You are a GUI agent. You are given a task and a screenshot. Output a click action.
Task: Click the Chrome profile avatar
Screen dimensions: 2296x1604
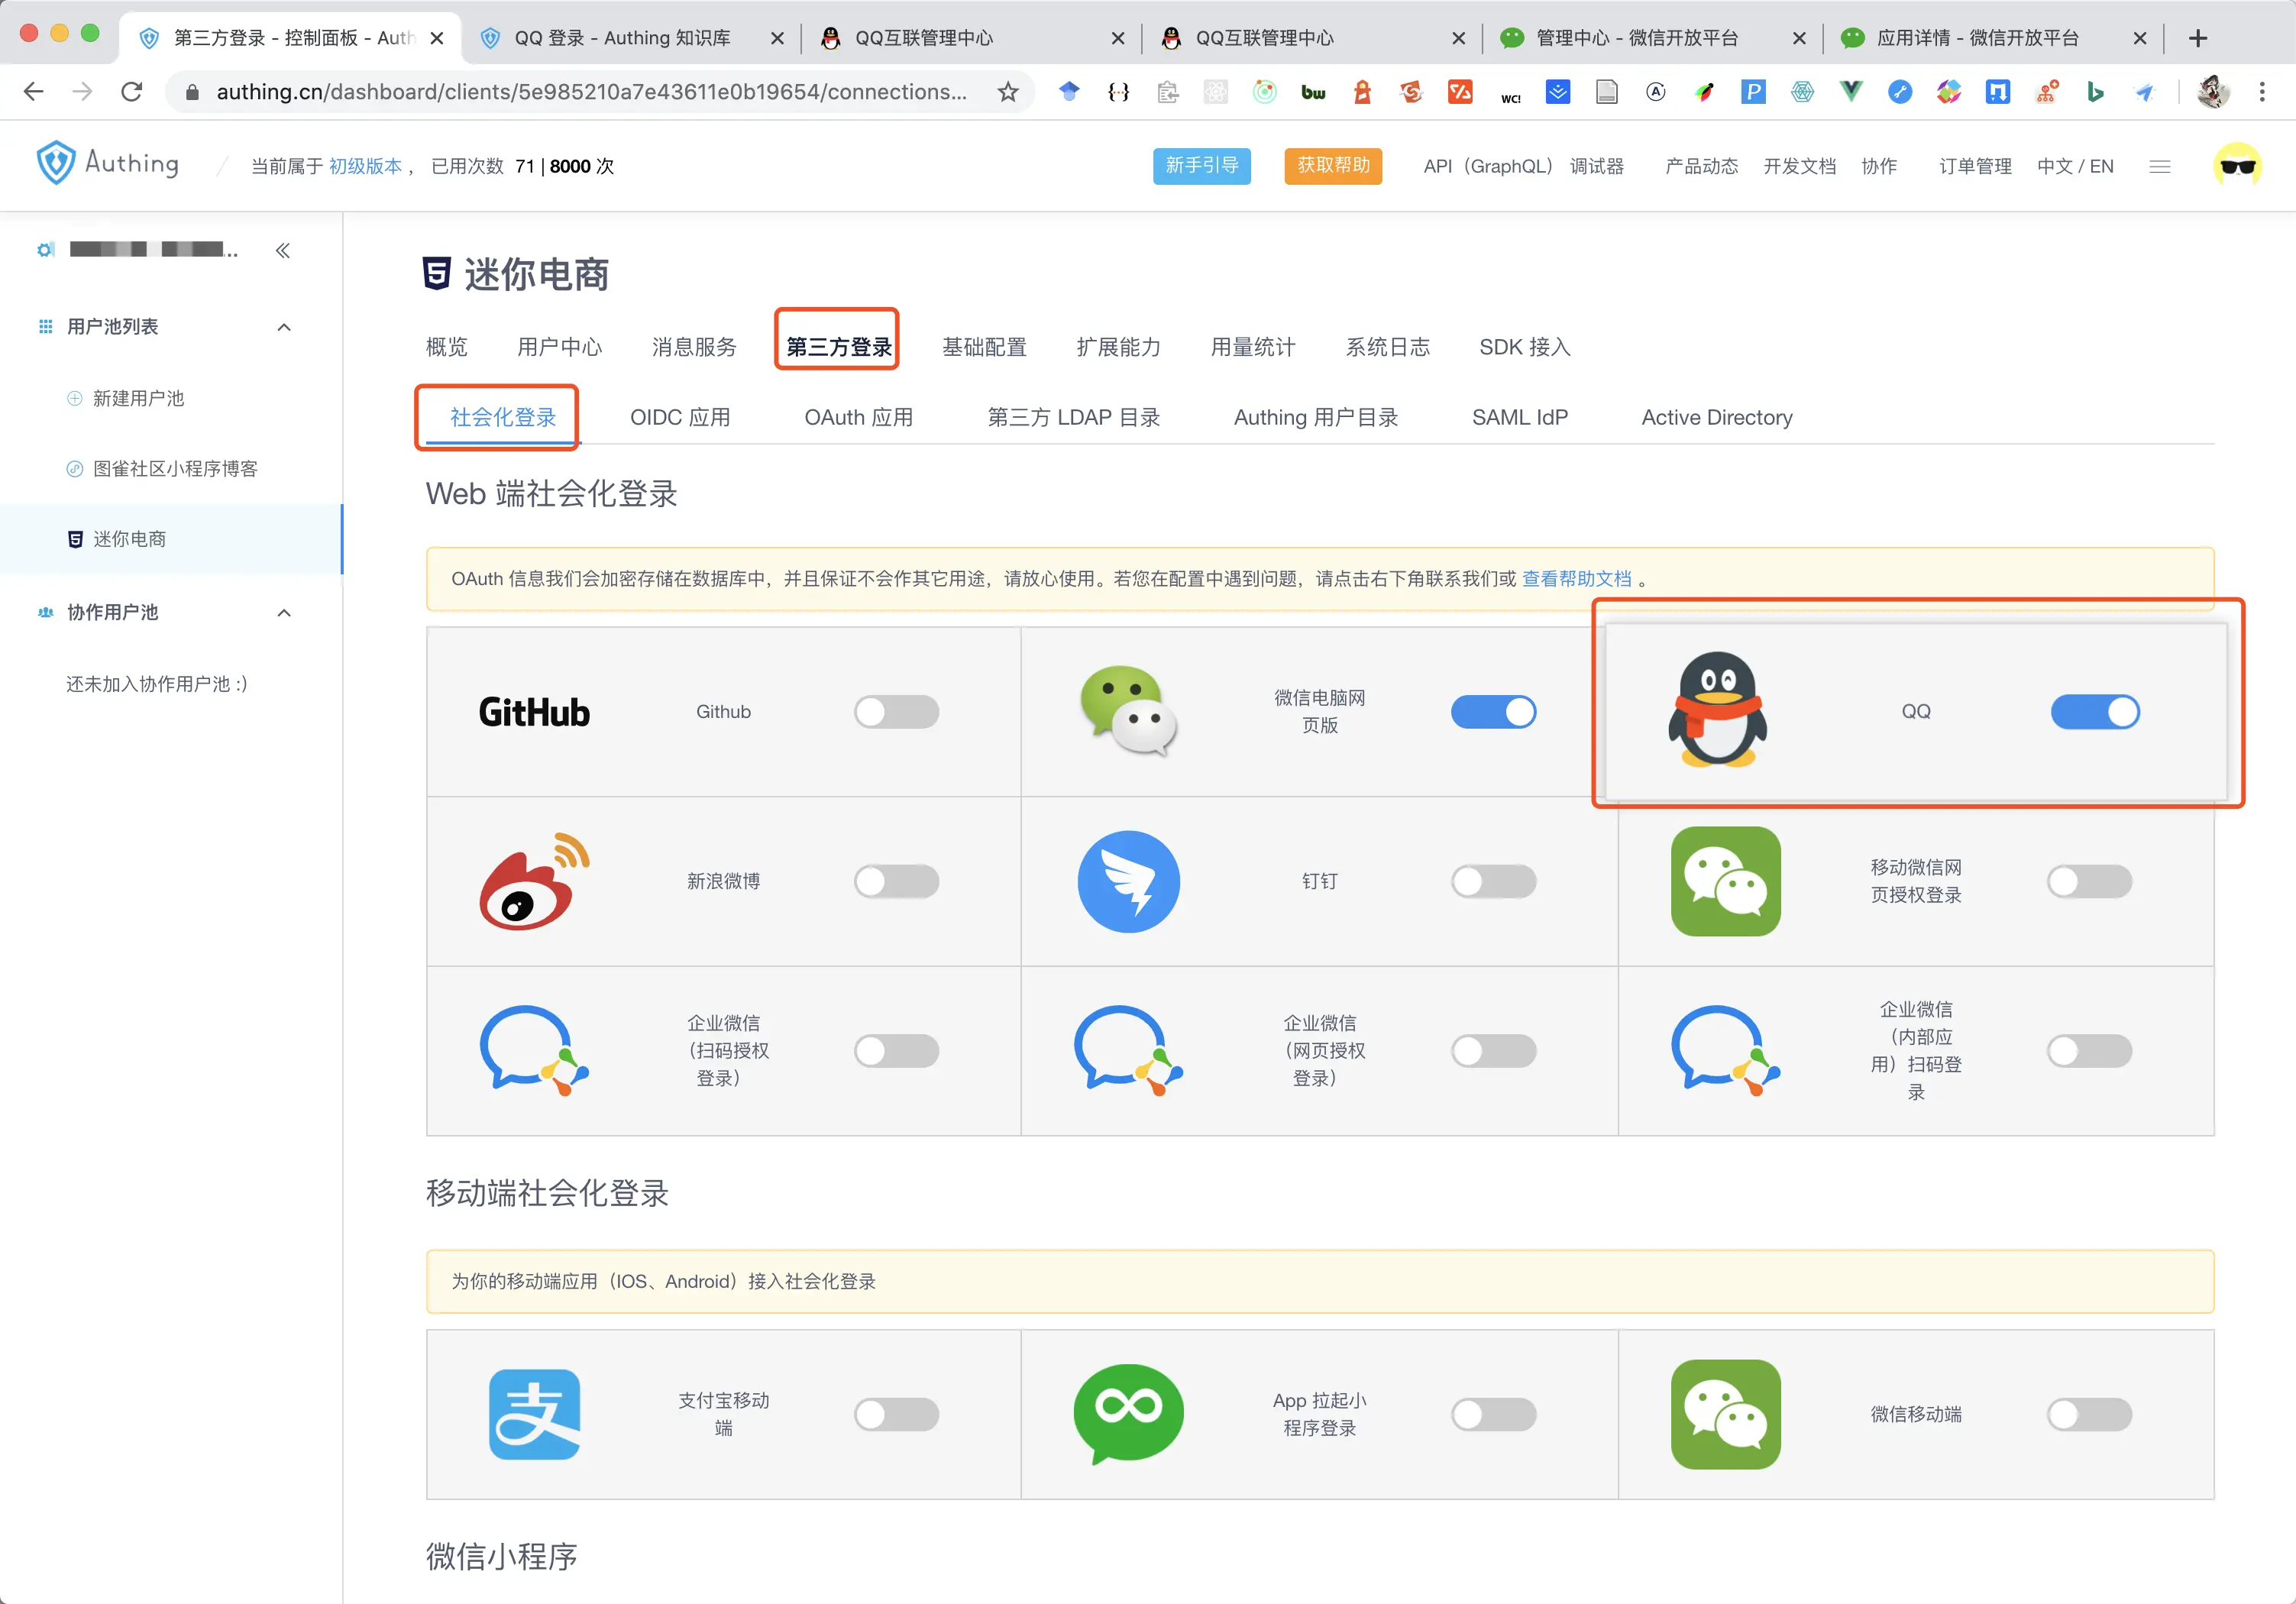pyautogui.click(x=2213, y=92)
